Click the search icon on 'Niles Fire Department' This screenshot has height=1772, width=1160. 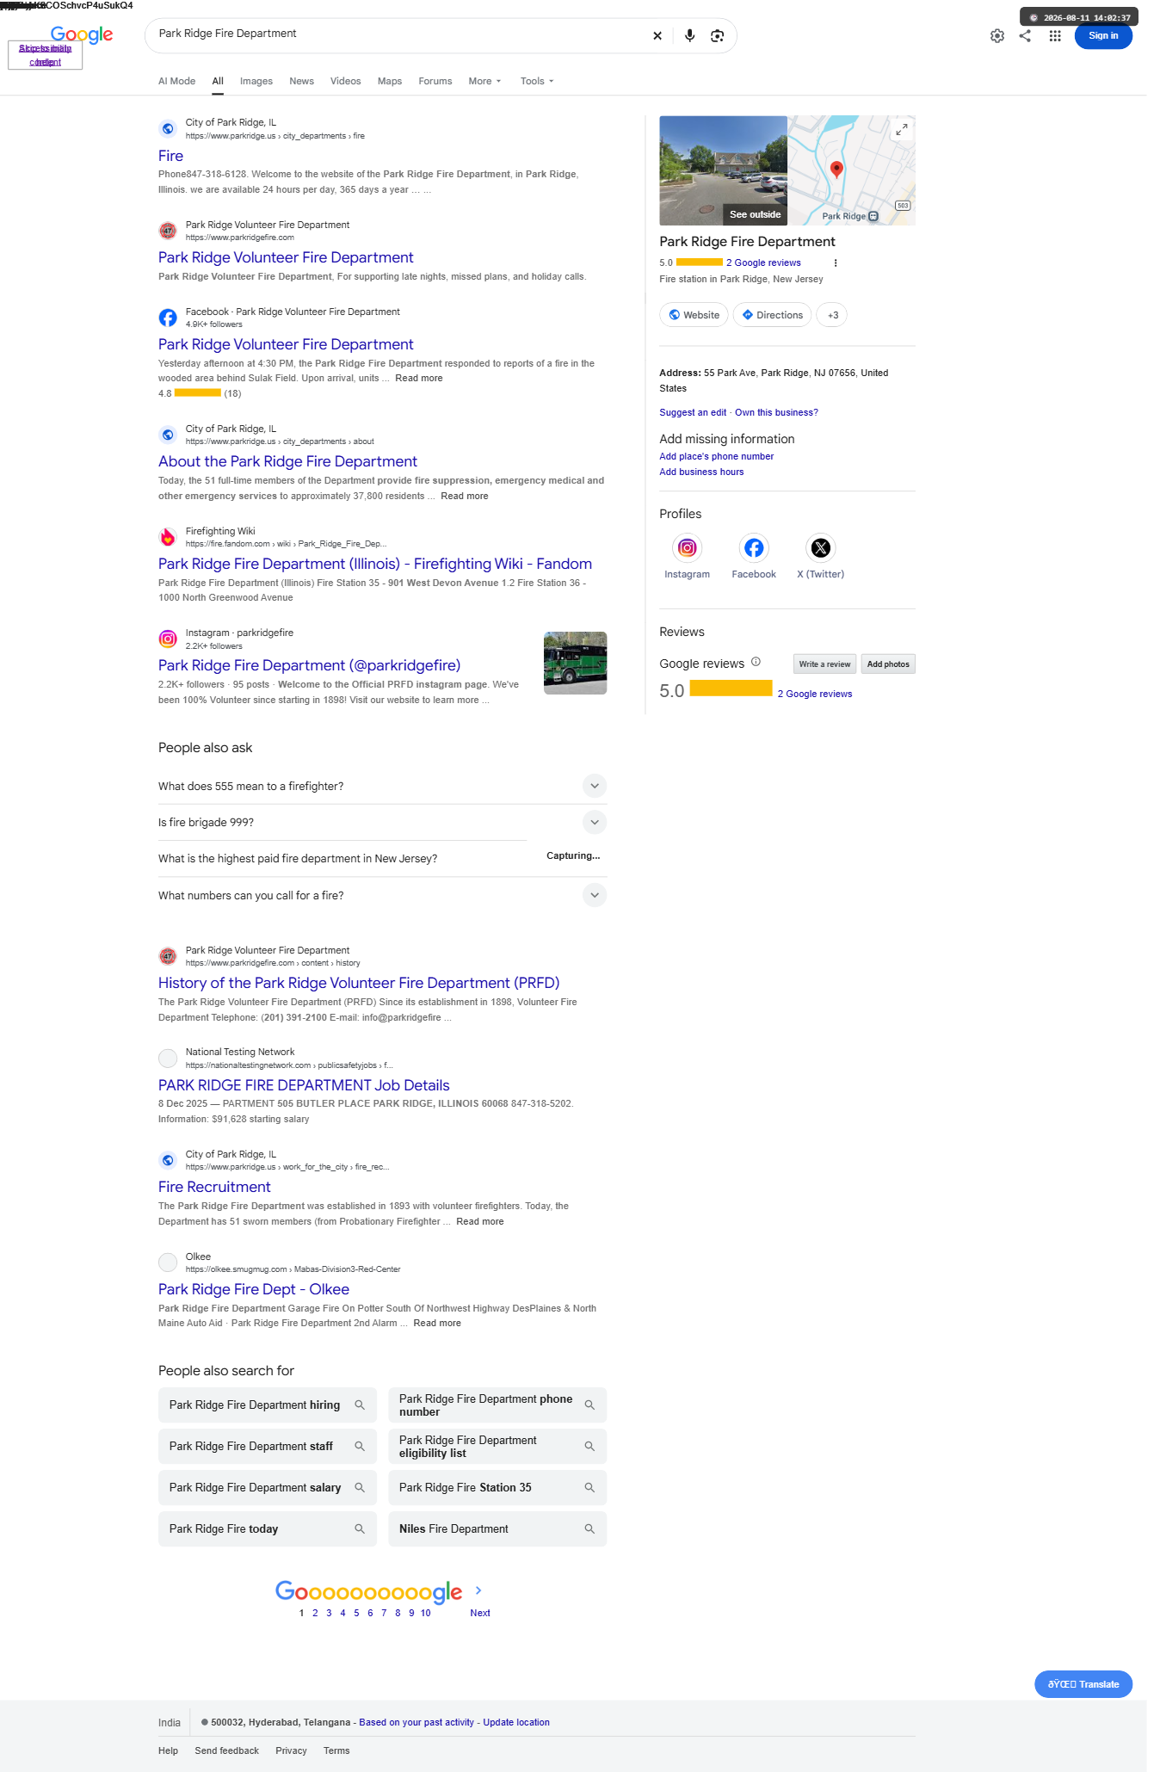[589, 1529]
